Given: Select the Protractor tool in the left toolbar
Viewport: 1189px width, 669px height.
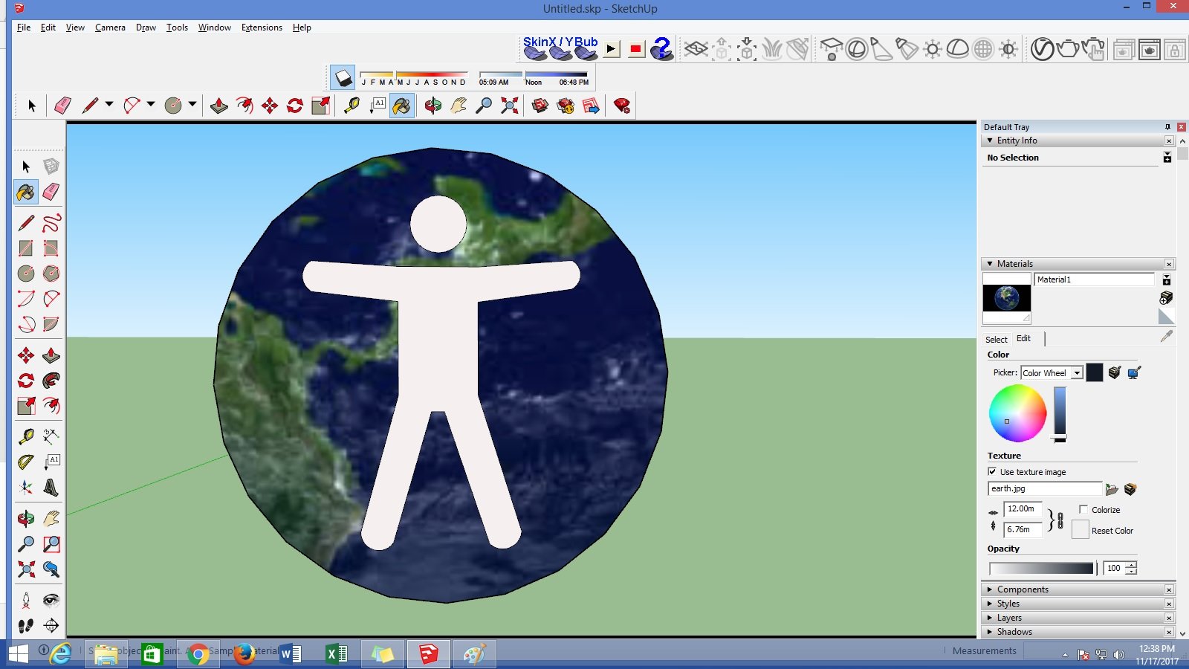Looking at the screenshot, I should (x=26, y=462).
